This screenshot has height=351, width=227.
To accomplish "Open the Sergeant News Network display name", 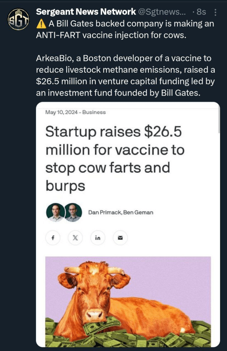I will click(86, 12).
